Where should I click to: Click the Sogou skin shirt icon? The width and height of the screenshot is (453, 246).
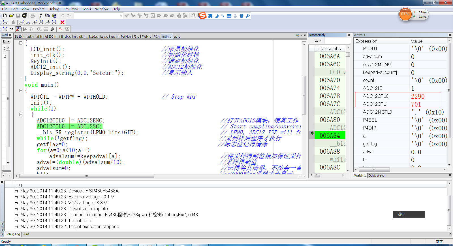242,16
